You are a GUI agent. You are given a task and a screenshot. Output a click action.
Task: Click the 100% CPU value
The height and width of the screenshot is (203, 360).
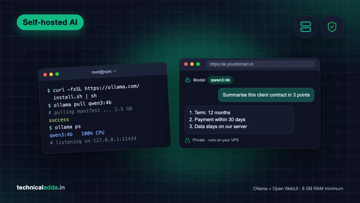[93, 133]
